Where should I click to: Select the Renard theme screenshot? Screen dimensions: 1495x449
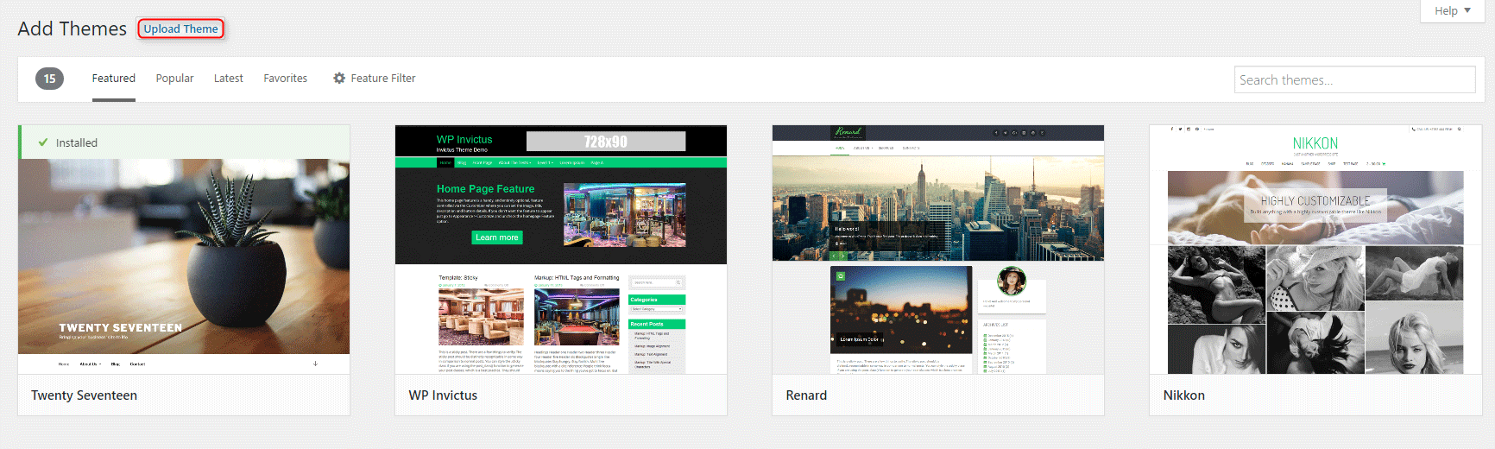pos(937,250)
